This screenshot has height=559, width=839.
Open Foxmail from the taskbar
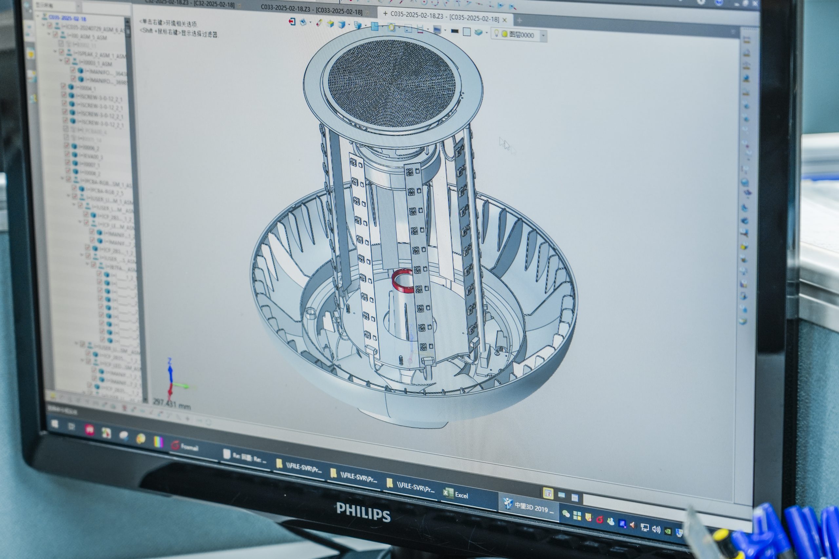tap(185, 446)
